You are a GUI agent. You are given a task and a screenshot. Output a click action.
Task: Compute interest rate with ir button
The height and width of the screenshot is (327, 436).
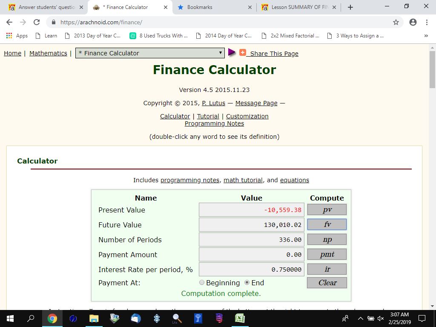click(x=327, y=269)
